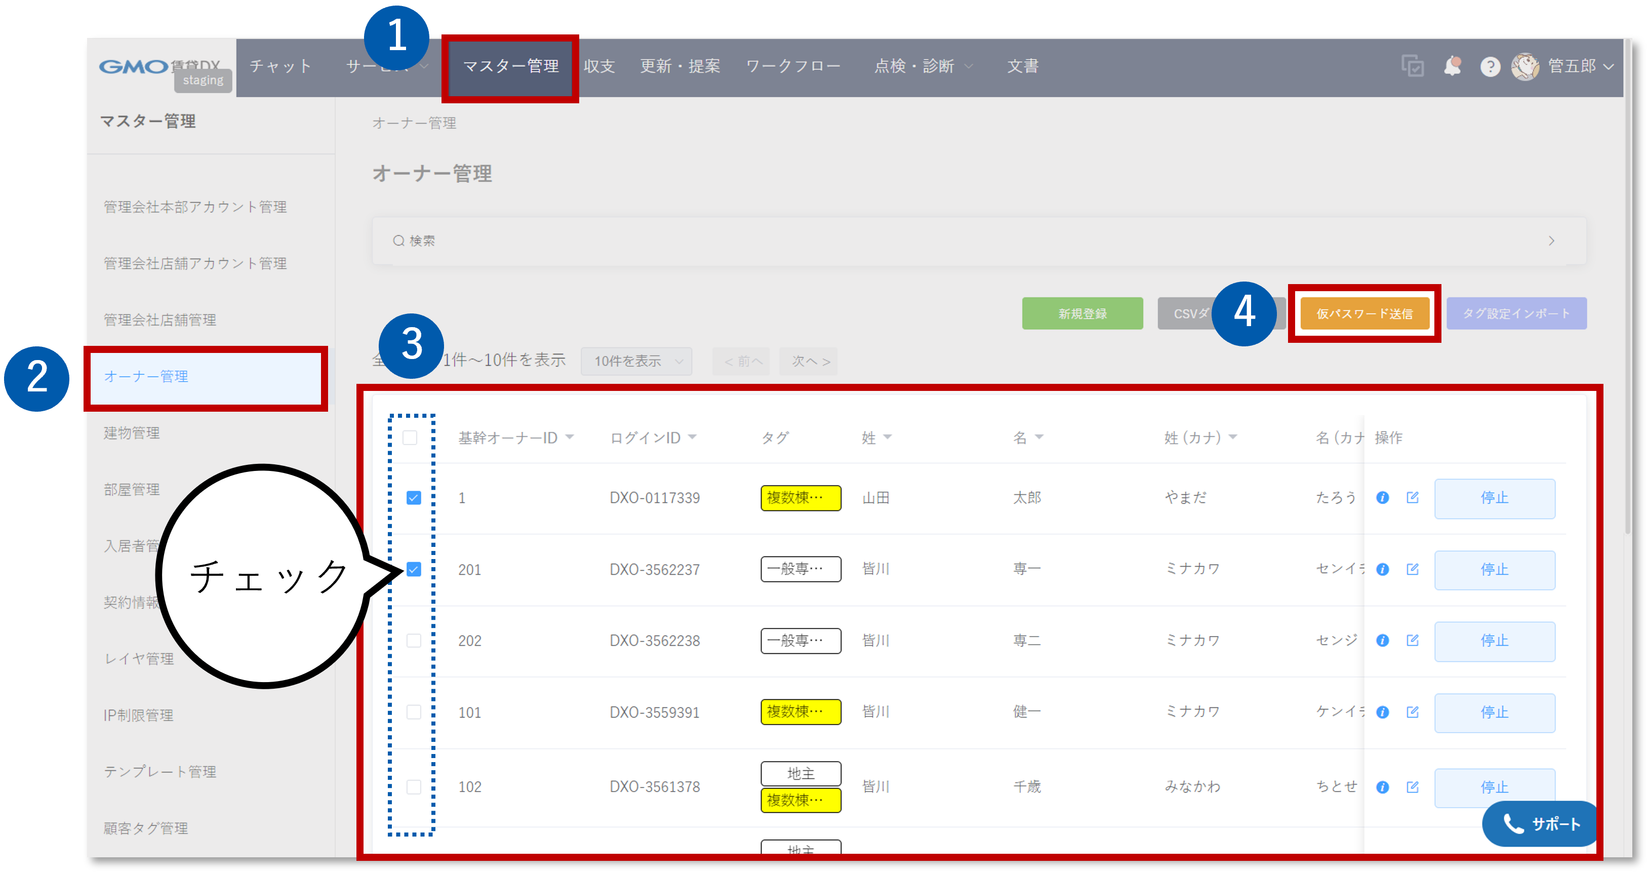Expand the search panel chevron
This screenshot has height=872, width=1647.
pyautogui.click(x=1552, y=241)
